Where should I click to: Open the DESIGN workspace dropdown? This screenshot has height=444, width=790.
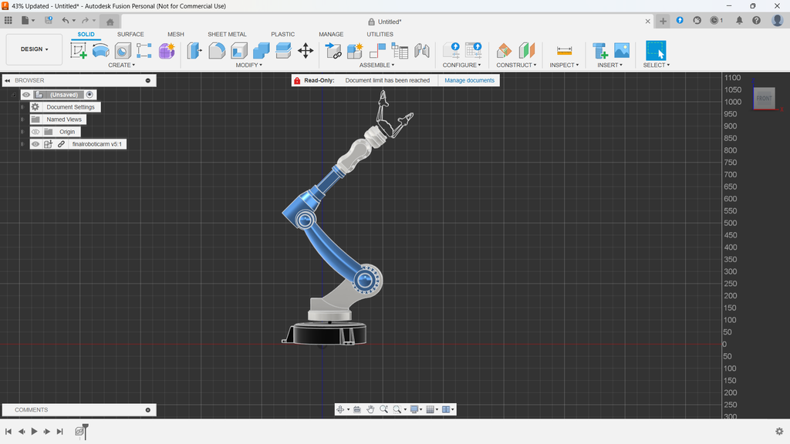(34, 49)
